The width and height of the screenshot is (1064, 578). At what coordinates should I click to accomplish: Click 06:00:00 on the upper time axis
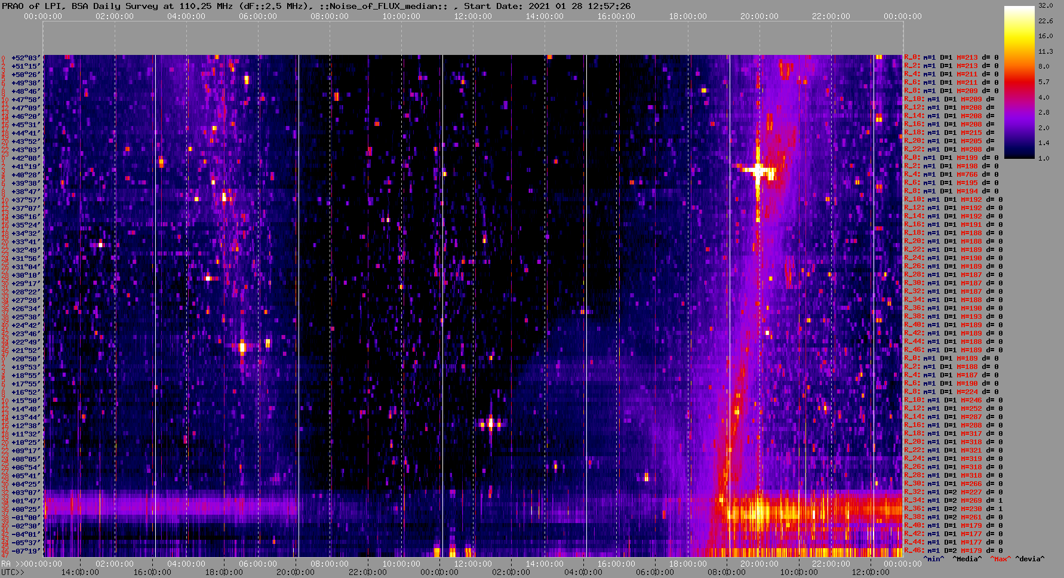tap(258, 17)
